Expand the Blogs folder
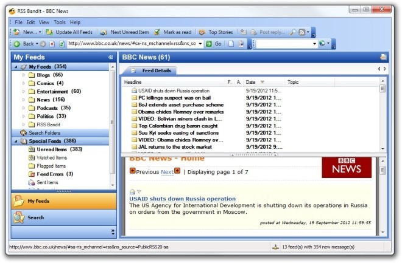The image size is (402, 263). click(24, 75)
